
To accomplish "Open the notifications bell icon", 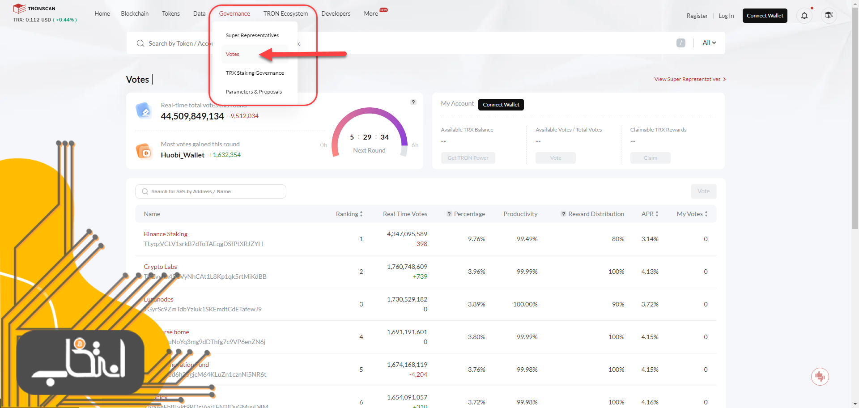I will (804, 16).
